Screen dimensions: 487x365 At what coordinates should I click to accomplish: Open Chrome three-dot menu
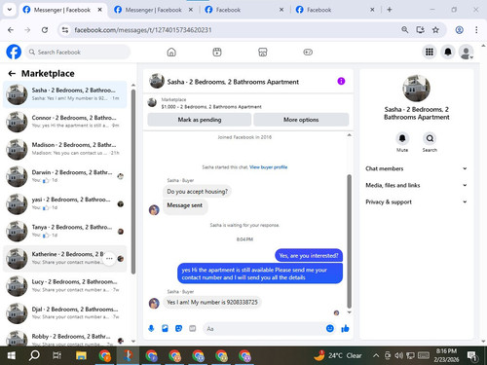[476, 30]
